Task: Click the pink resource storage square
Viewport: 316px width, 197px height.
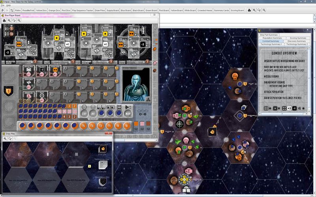Action: click(142, 124)
